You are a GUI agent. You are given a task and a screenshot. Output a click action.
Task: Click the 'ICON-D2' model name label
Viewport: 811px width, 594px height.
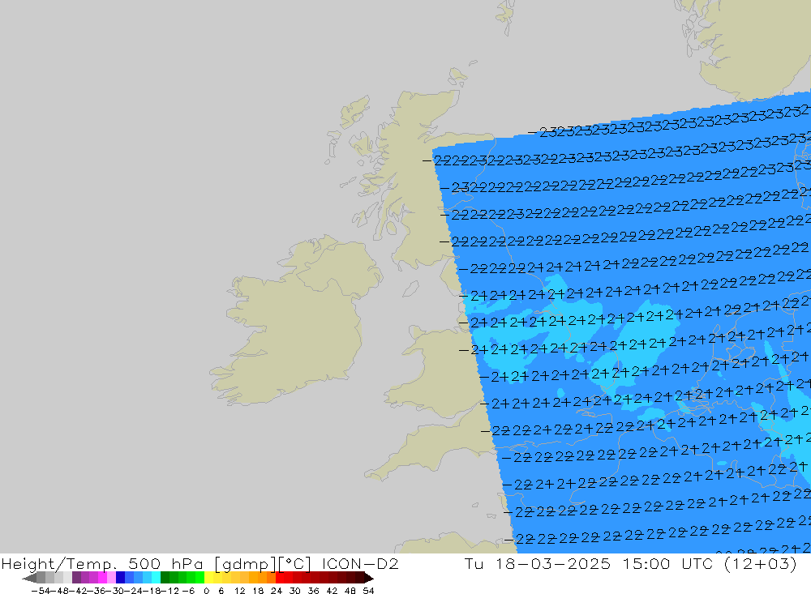coord(360,563)
